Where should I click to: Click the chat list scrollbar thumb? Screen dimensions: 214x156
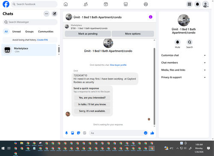[59, 50]
